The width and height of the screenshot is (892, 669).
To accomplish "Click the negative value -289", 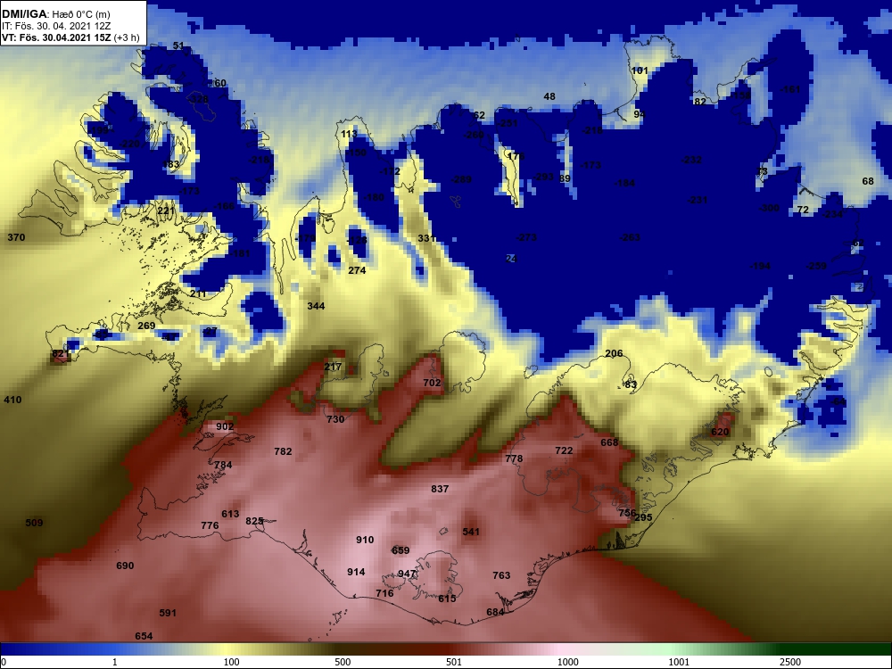I will pyautogui.click(x=461, y=180).
